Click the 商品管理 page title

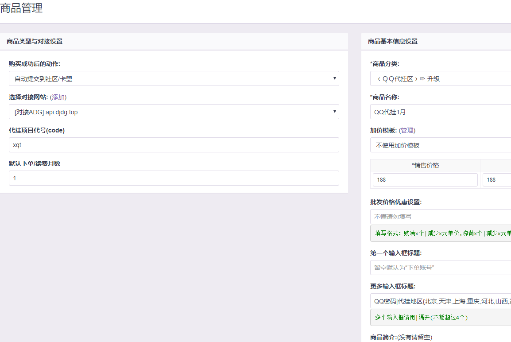click(x=22, y=8)
